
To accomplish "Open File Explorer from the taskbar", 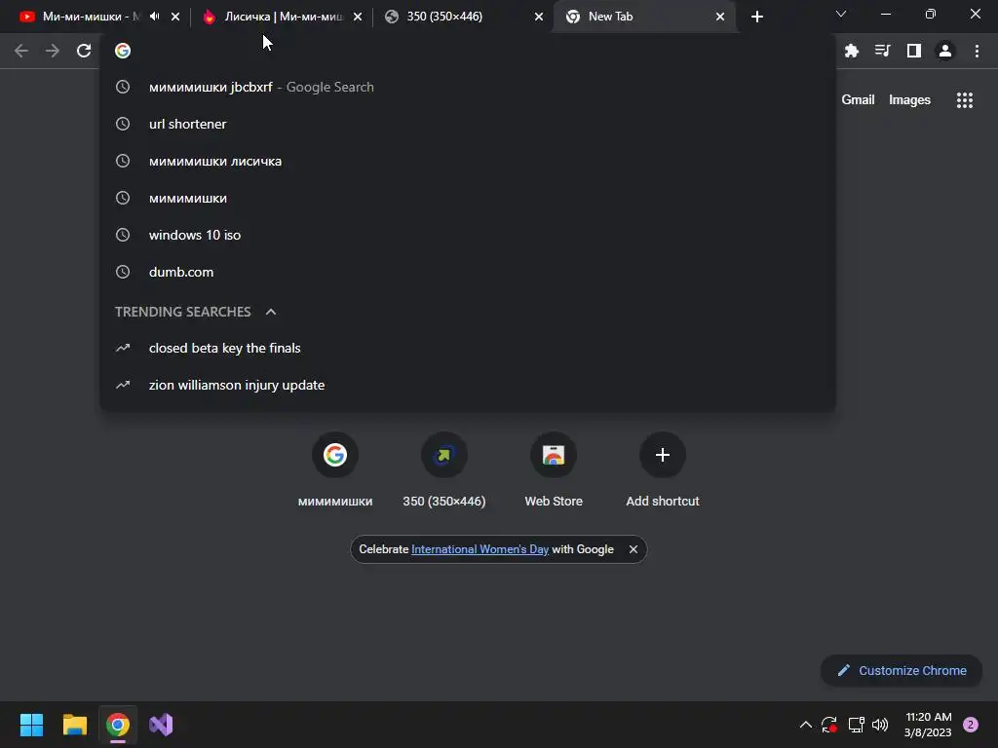I will coord(74,725).
